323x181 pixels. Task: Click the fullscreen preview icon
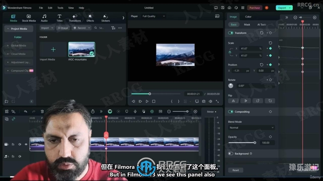[217, 101]
